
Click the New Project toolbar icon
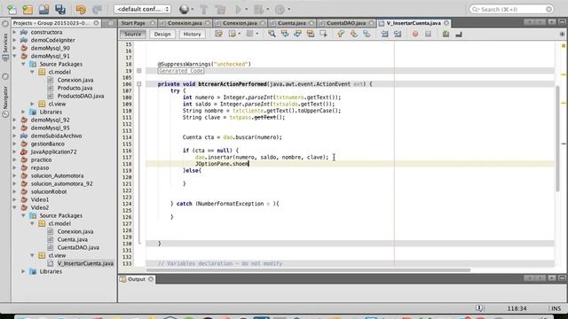click(x=28, y=10)
